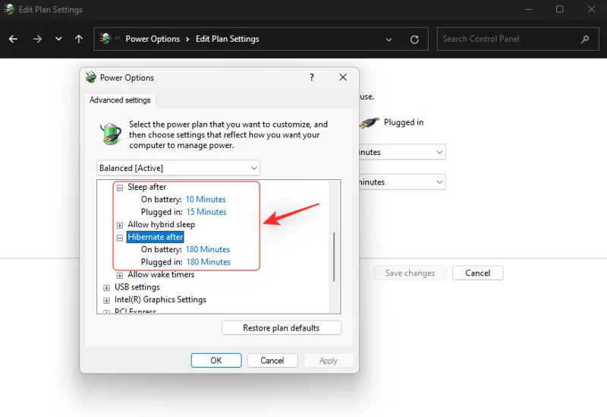The width and height of the screenshot is (607, 417).
Task: Click the Help question mark in Power Options
Action: tap(312, 77)
